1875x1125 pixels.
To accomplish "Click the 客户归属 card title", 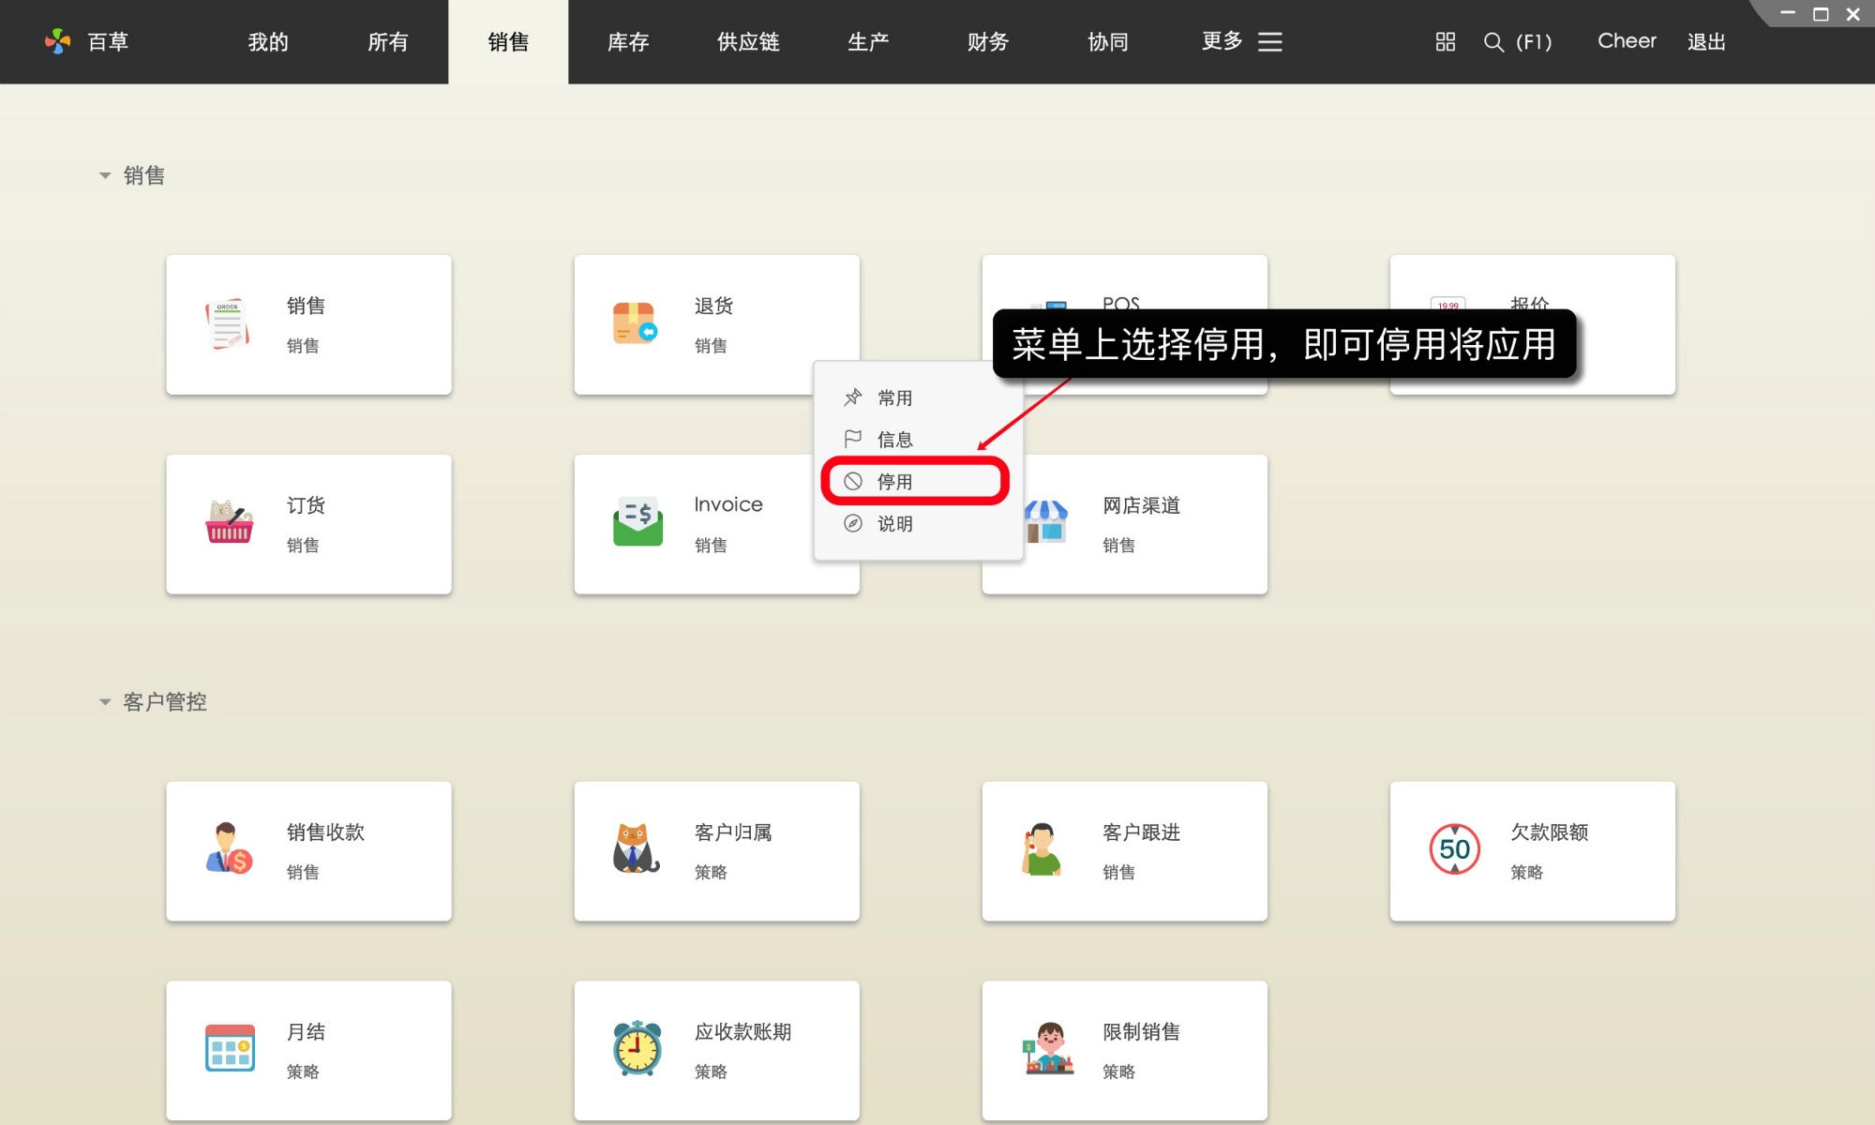I will (x=733, y=832).
